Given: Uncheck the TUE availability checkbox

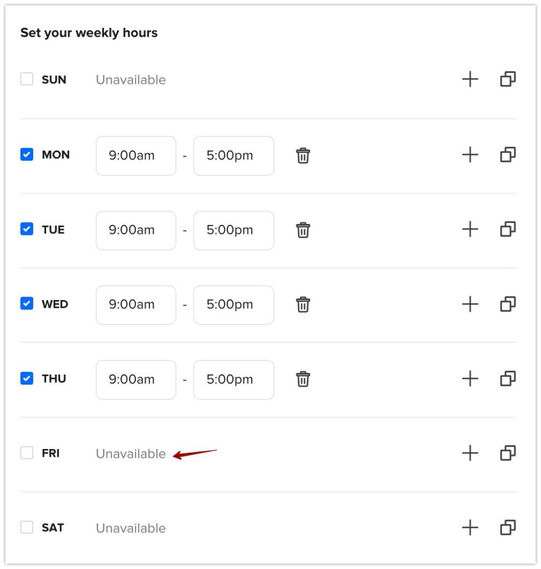Looking at the screenshot, I should pos(27,229).
